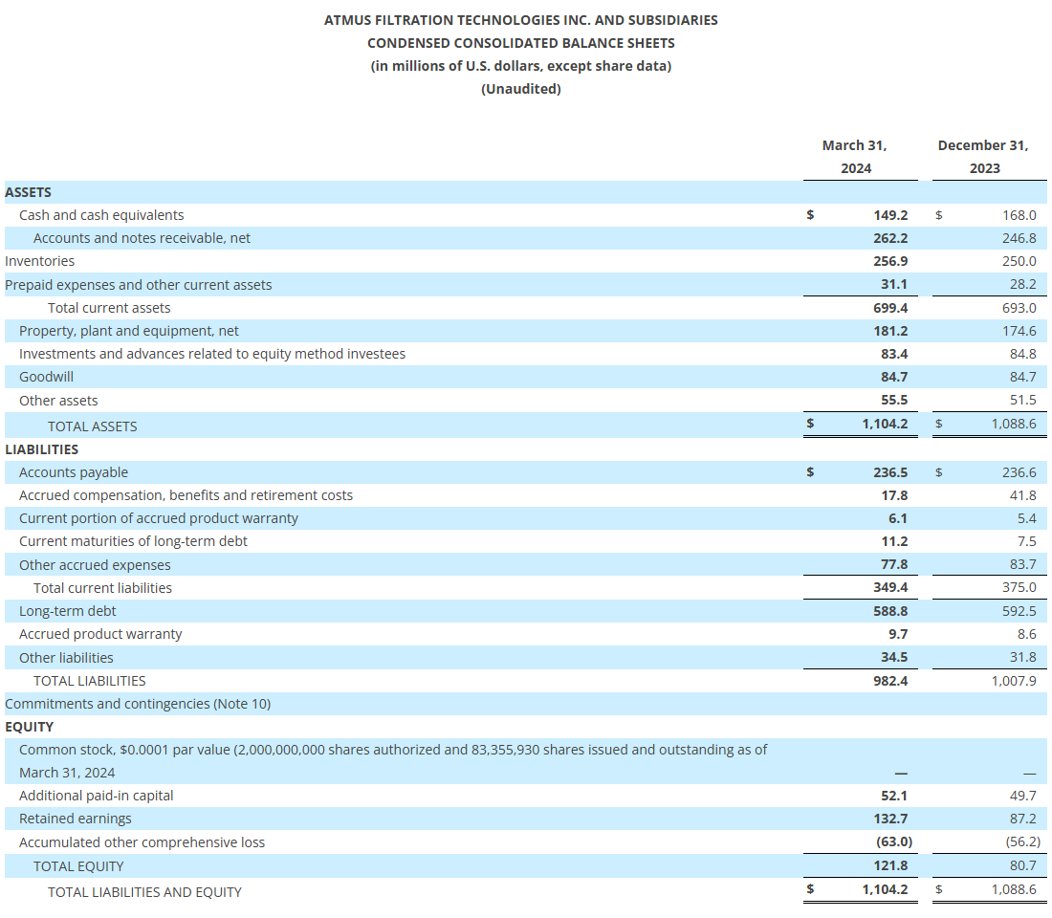Click inventories value 256.9

coord(890,261)
